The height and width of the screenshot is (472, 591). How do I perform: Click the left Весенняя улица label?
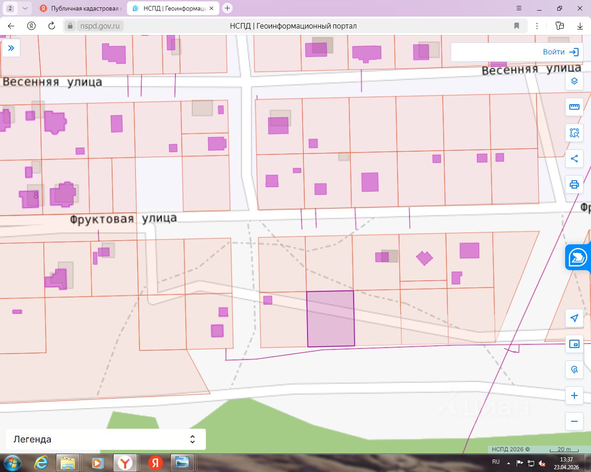(x=52, y=82)
